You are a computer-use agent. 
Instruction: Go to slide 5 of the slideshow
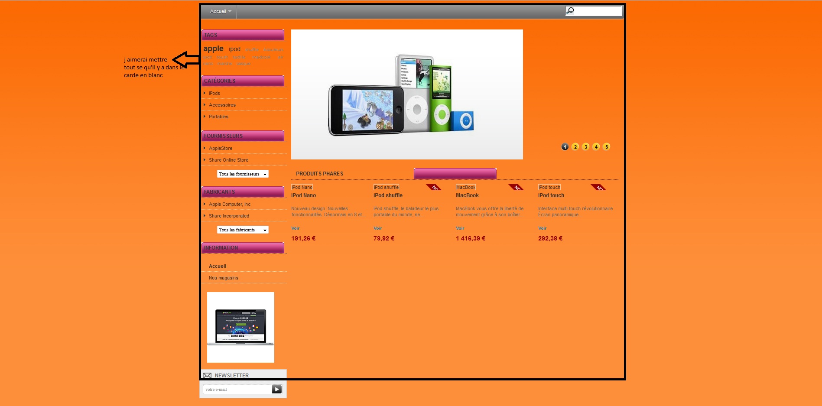(606, 147)
